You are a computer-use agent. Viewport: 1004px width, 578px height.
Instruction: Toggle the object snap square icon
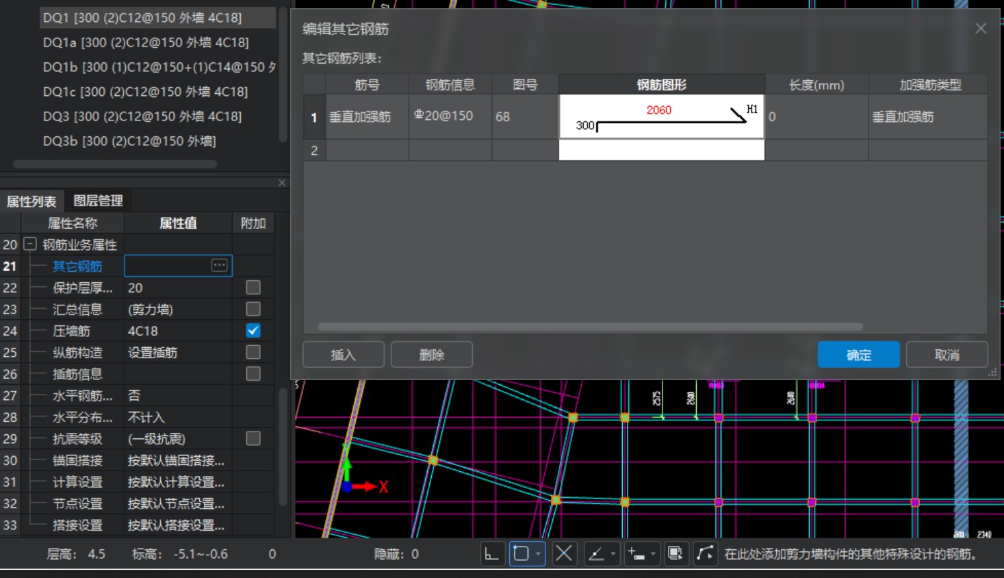click(x=522, y=553)
